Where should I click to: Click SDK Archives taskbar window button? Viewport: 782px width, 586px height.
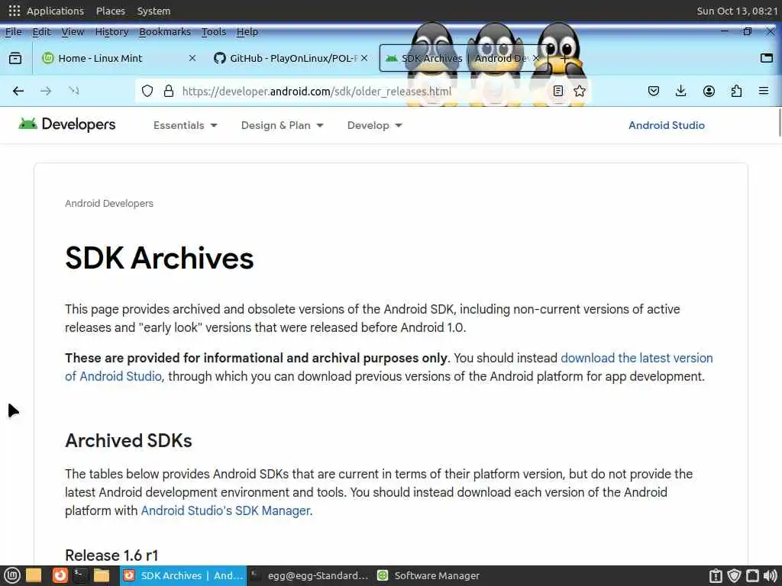tap(183, 575)
